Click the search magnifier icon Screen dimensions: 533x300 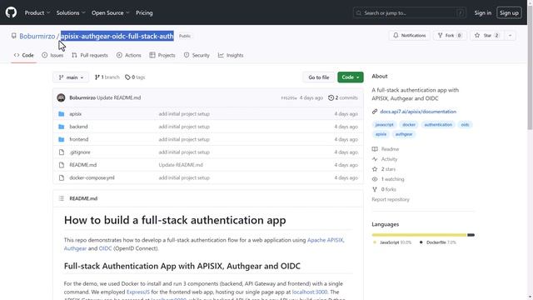[358, 13]
